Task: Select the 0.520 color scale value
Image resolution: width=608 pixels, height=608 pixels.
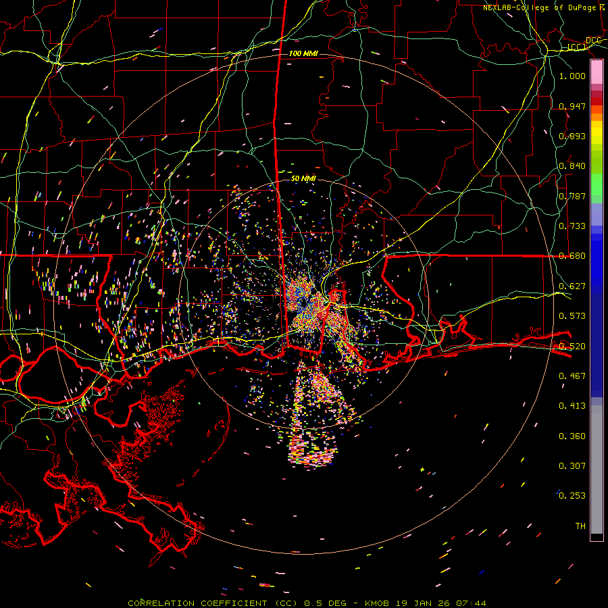Action: pos(572,347)
